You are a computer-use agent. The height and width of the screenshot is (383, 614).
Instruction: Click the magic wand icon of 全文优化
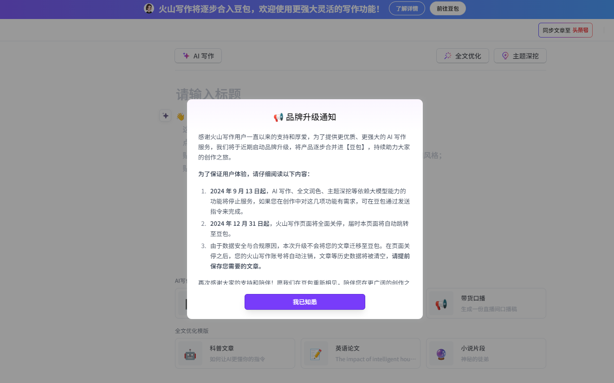coord(447,56)
